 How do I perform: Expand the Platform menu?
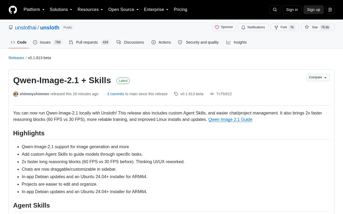click(x=34, y=10)
